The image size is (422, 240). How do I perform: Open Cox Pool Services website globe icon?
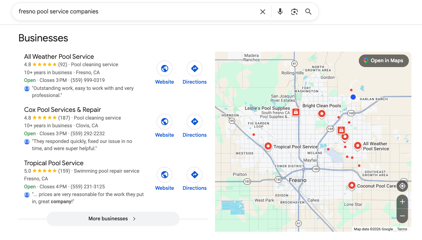(165, 122)
